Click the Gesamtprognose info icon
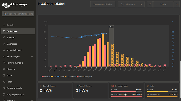This screenshot has width=181, height=101. click(125, 94)
